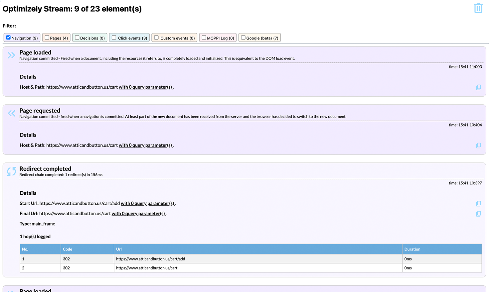This screenshot has width=489, height=292.
Task: Expand query parameters in Page loaded details
Action: (146, 87)
